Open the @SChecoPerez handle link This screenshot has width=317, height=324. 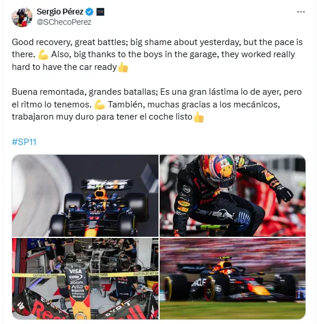click(64, 22)
